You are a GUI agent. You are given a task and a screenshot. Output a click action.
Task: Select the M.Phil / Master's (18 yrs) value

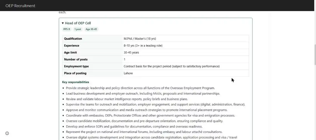(x=140, y=39)
